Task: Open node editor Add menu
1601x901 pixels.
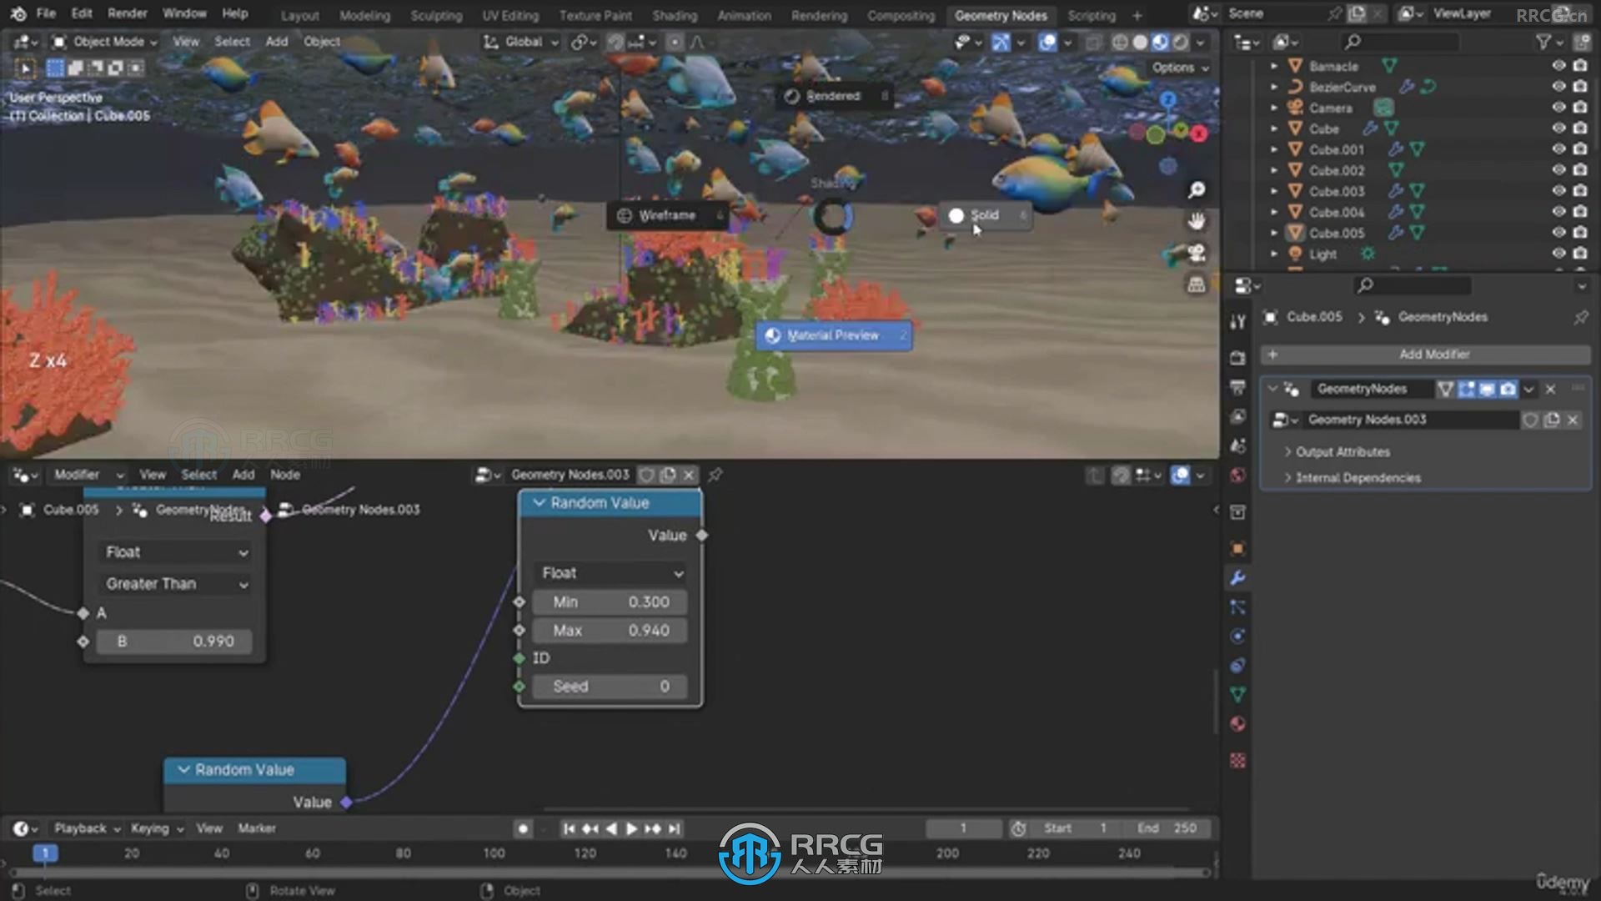Action: (x=243, y=475)
